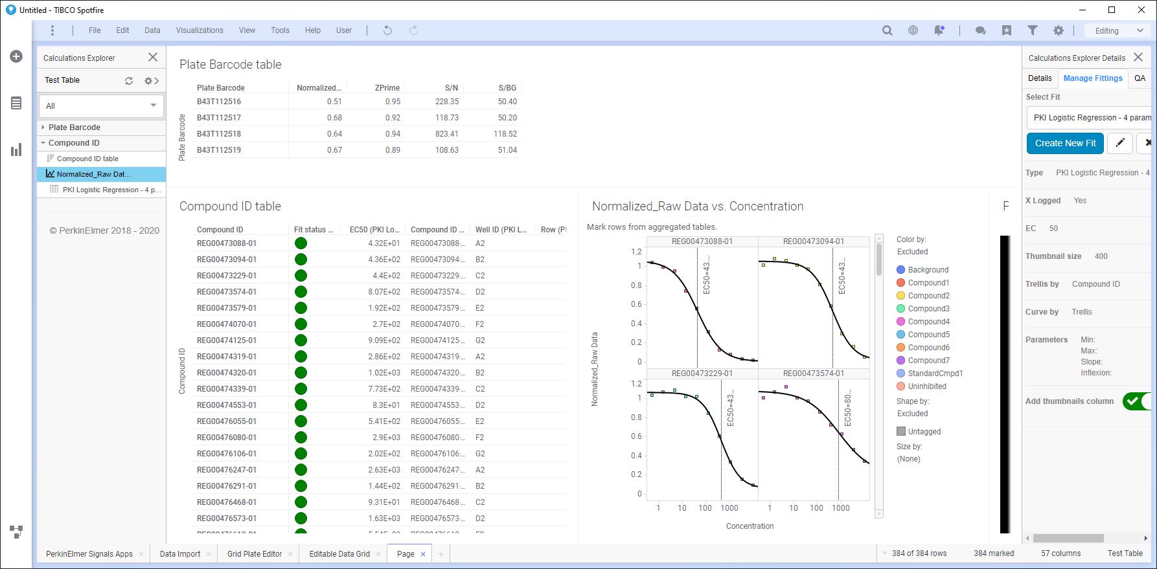This screenshot has height=569, width=1157.
Task: Sort by ZPrime column header
Action: click(387, 88)
